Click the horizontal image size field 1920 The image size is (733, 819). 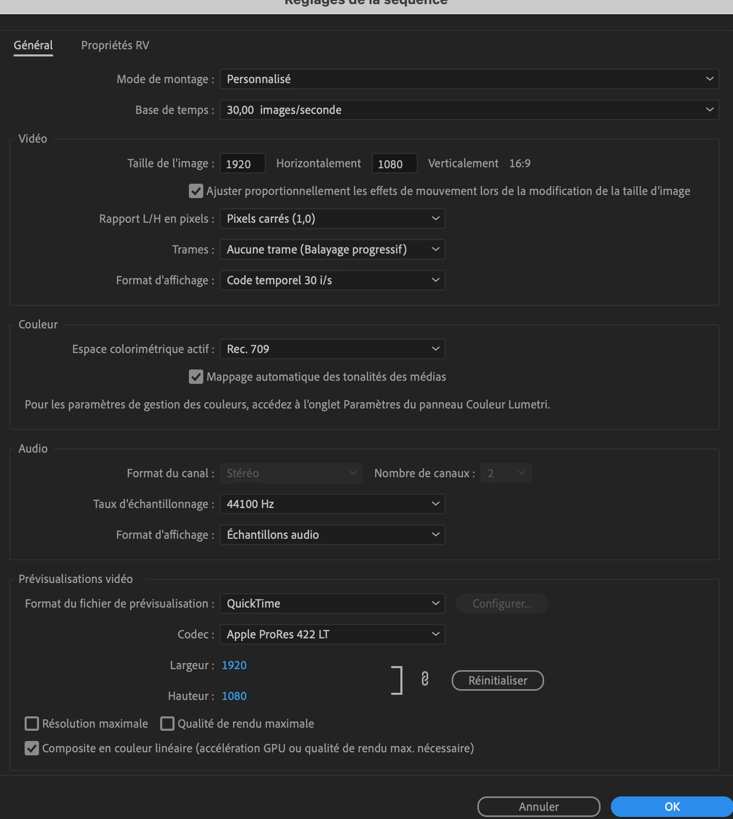(242, 164)
